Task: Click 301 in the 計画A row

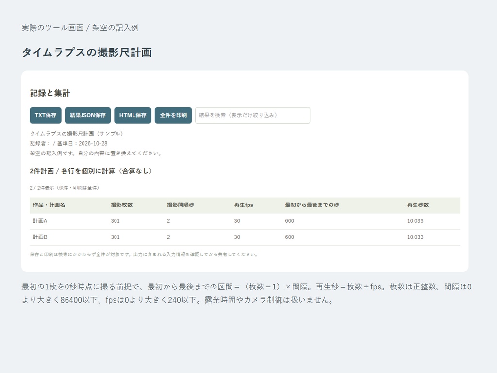Action: pyautogui.click(x=116, y=221)
